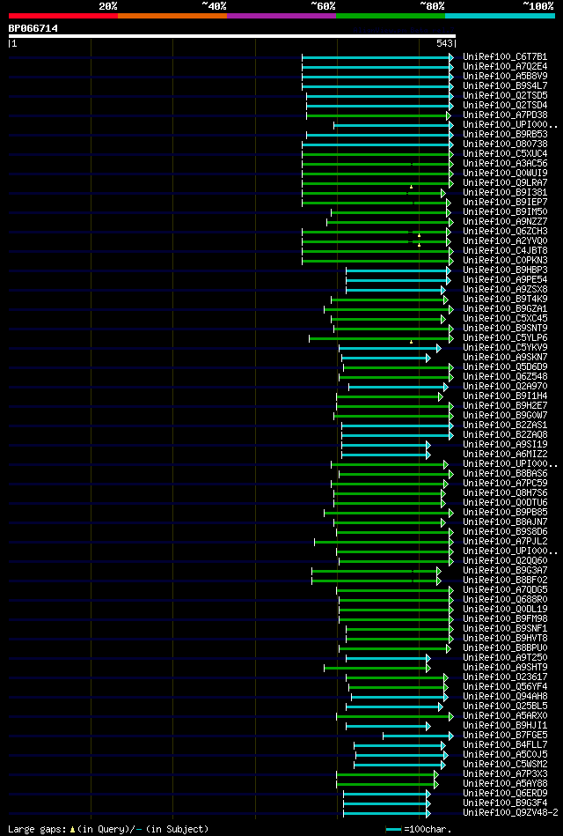563x836 pixels.
Task: Click label UniRef100_B8BAS6
Action: coord(505,473)
